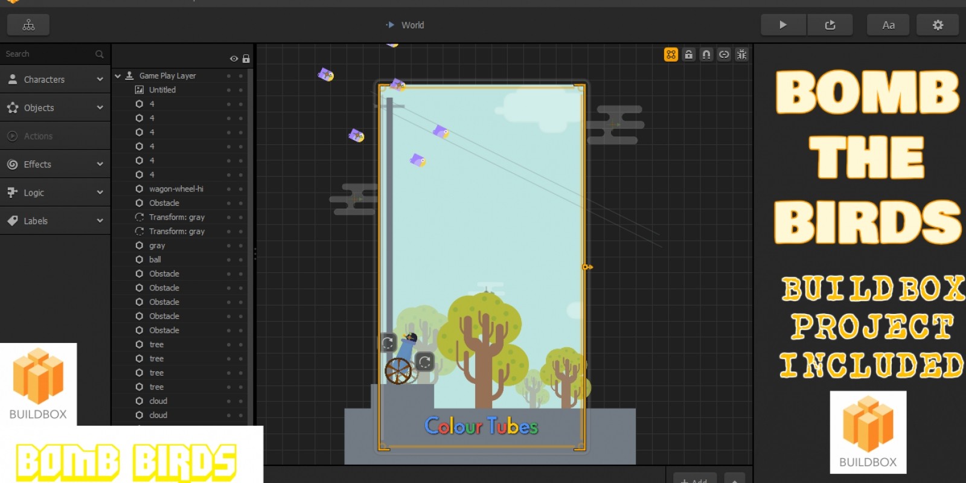966x483 pixels.
Task: Toggle visibility dot for Game Play Layer
Action: tap(229, 76)
